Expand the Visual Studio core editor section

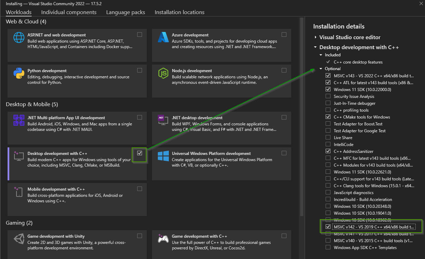pos(315,37)
